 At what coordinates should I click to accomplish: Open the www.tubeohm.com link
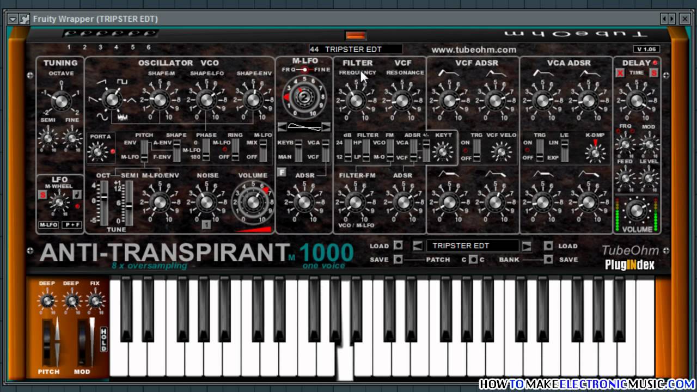click(474, 50)
